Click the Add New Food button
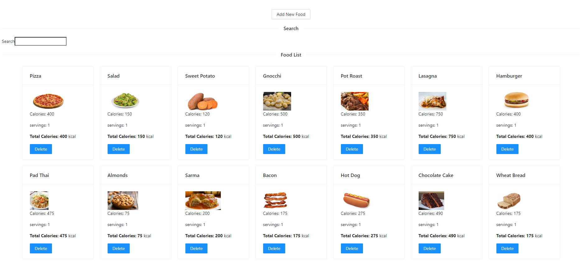Viewport: 581px width, 263px height. 290,14
